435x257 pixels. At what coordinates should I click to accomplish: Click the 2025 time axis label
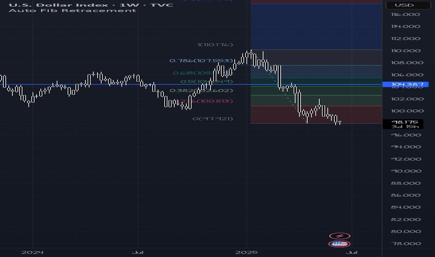246,252
